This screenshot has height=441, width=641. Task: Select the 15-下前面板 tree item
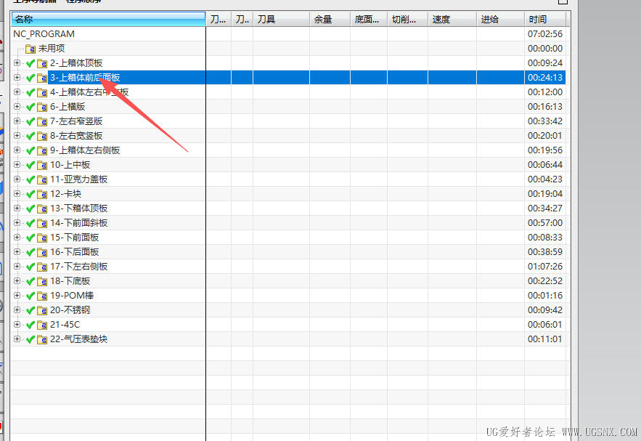[x=74, y=238]
